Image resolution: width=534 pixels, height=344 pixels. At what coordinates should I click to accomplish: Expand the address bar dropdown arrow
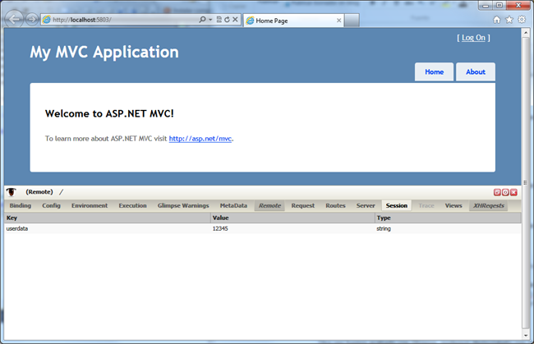(210, 19)
